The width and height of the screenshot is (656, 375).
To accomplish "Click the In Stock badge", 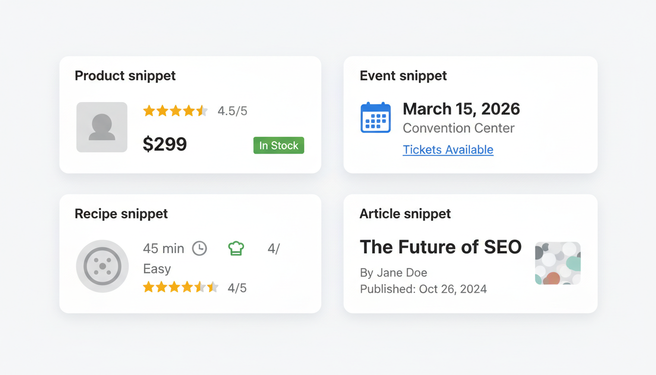I will 278,145.
